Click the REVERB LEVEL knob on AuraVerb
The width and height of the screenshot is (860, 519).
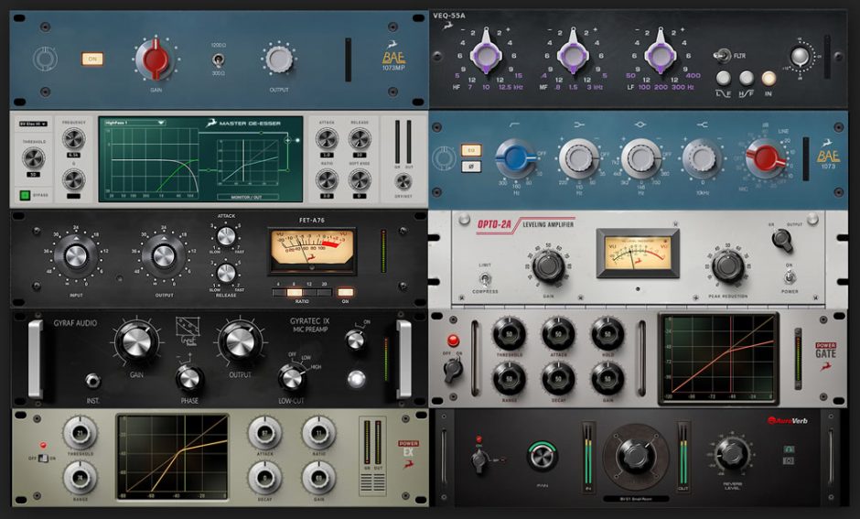pos(732,454)
